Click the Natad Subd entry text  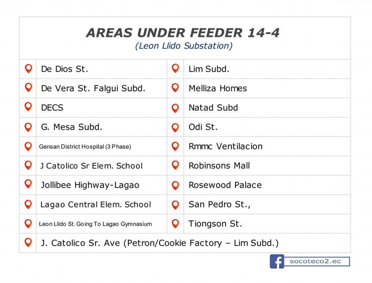pos(213,108)
